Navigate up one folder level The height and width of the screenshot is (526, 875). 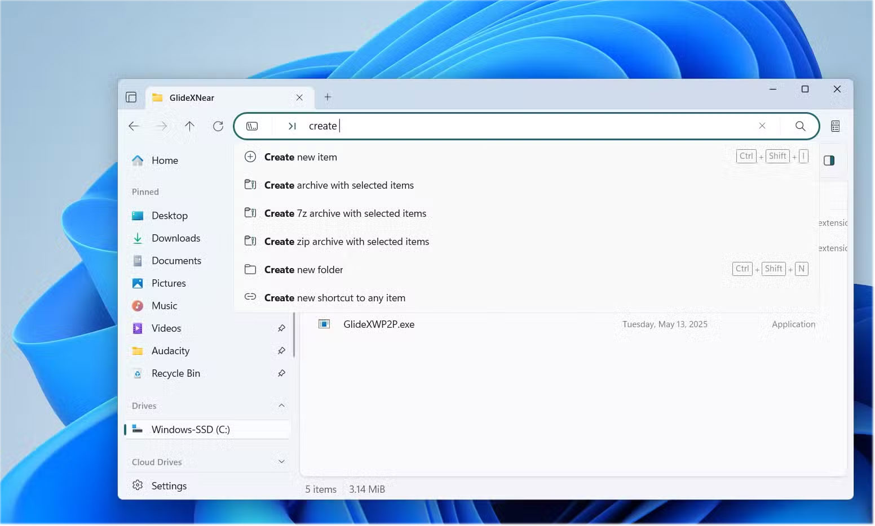tap(189, 126)
